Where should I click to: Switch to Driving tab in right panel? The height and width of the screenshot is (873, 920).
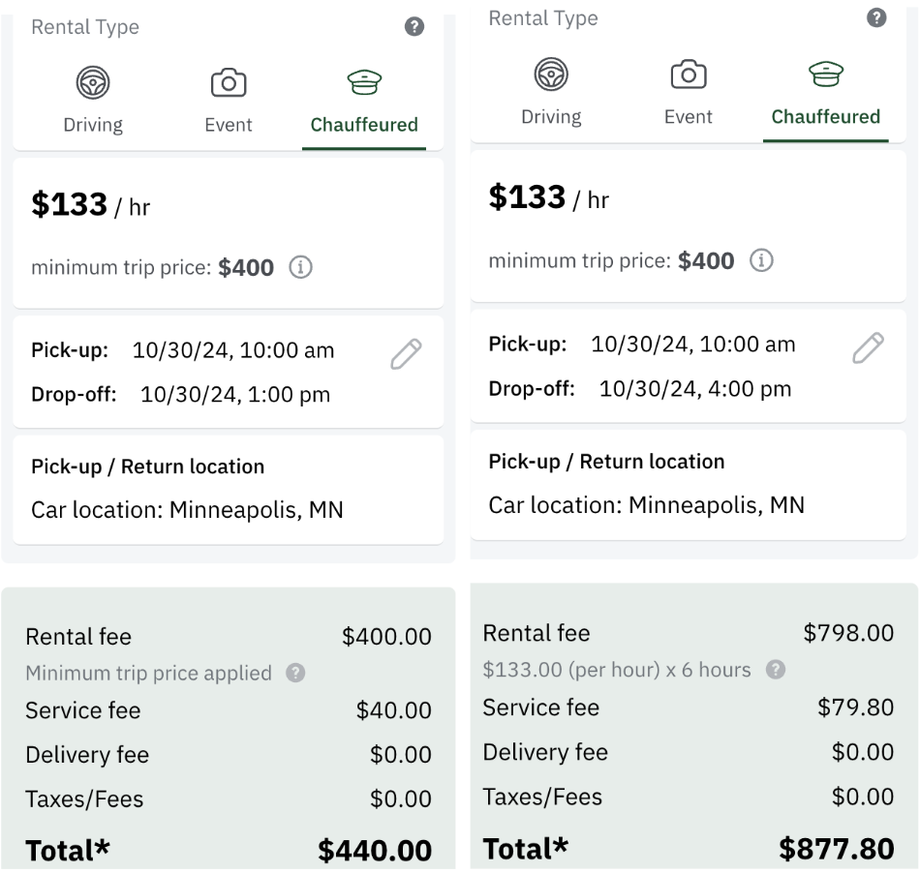tap(551, 93)
